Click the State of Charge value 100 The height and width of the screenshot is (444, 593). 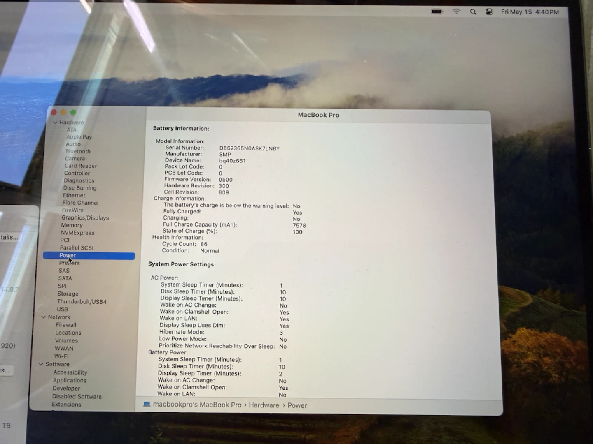click(x=297, y=232)
